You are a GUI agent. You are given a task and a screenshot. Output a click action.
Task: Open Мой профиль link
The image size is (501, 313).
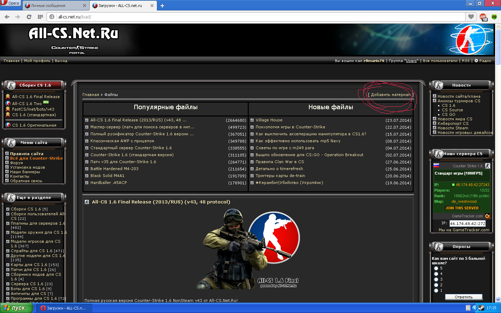37,61
